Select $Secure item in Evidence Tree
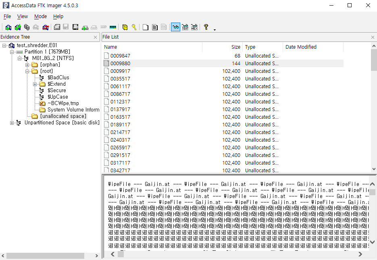 (57, 91)
